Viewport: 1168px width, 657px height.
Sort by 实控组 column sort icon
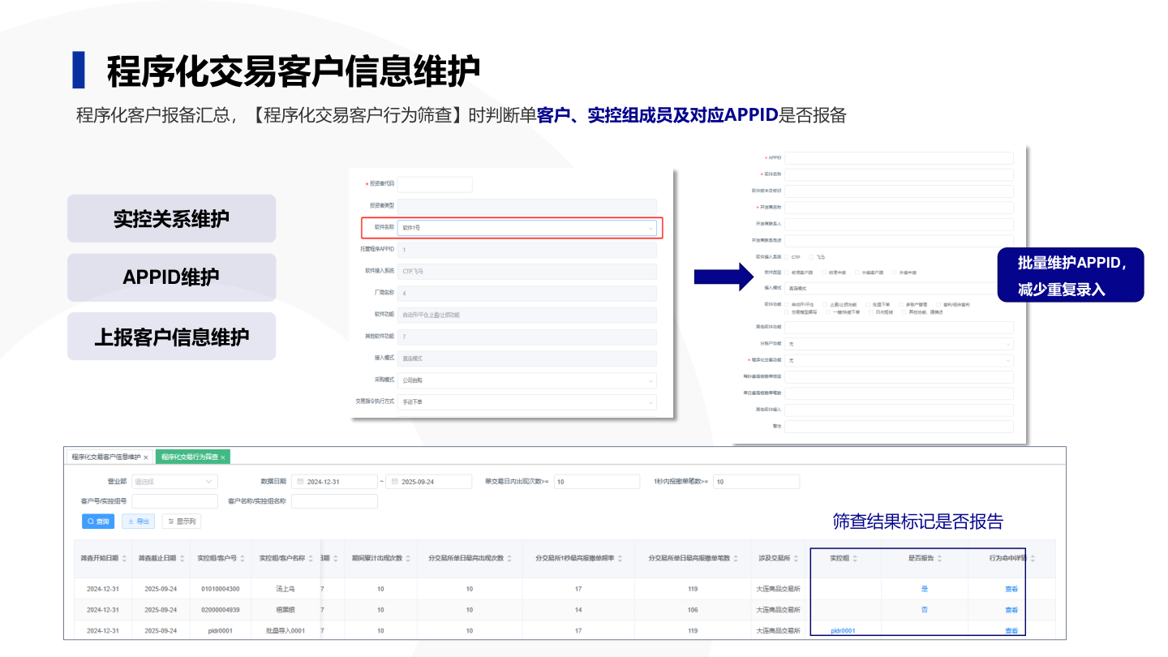click(x=855, y=559)
